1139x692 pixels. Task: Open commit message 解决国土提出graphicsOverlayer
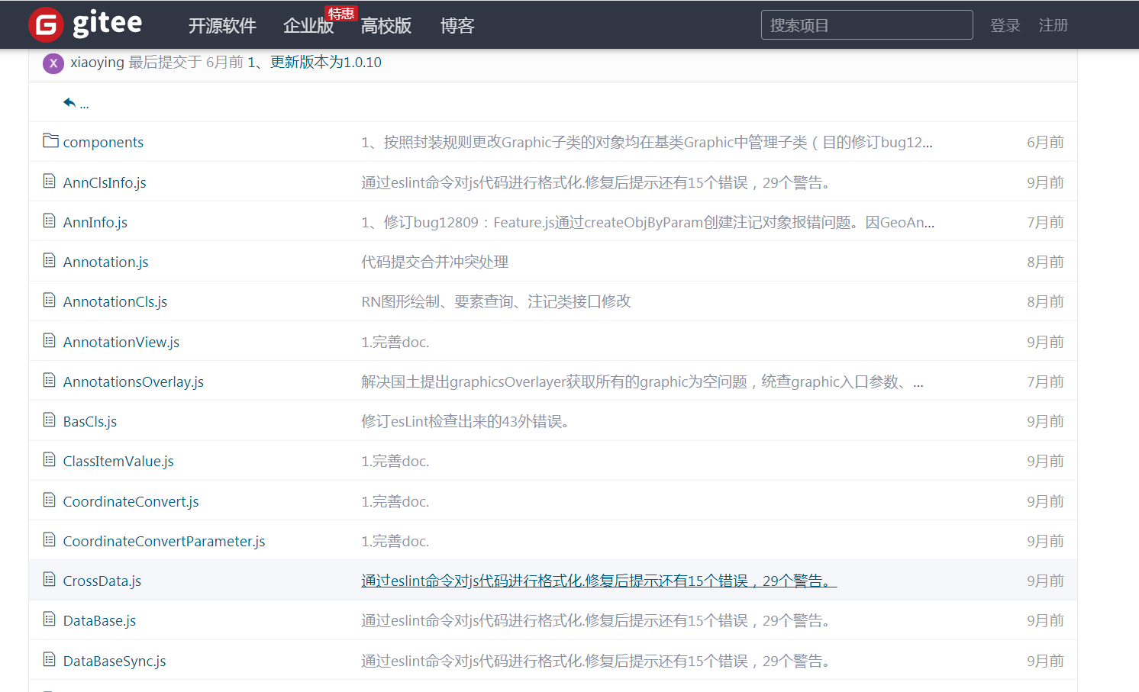coord(642,382)
